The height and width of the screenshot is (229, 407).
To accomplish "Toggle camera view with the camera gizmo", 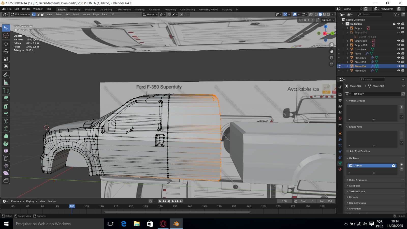I will point(331,58).
